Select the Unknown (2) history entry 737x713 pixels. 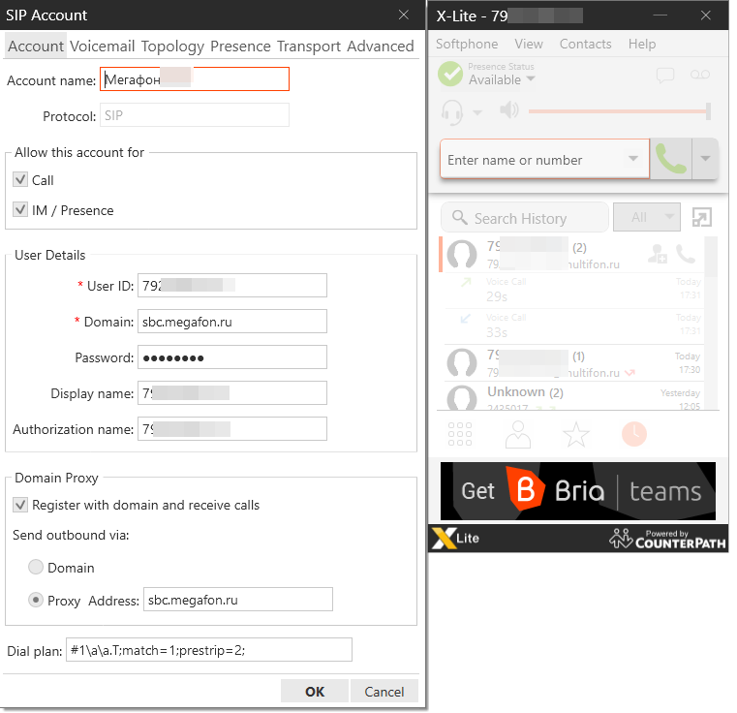(574, 396)
